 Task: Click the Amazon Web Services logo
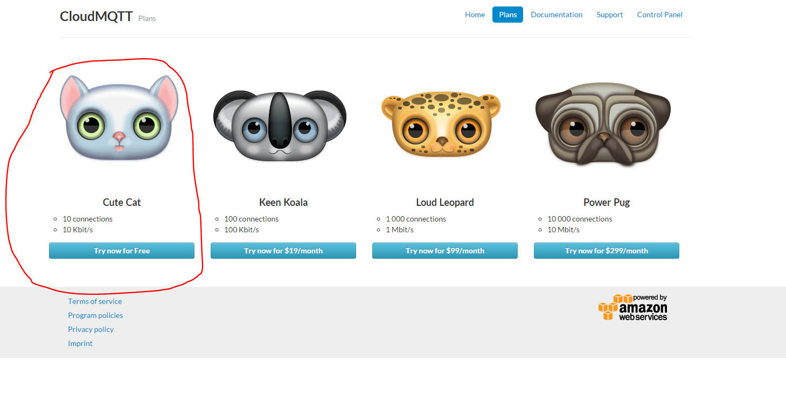pyautogui.click(x=632, y=308)
